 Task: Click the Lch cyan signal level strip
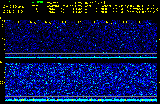[x=81, y=57]
